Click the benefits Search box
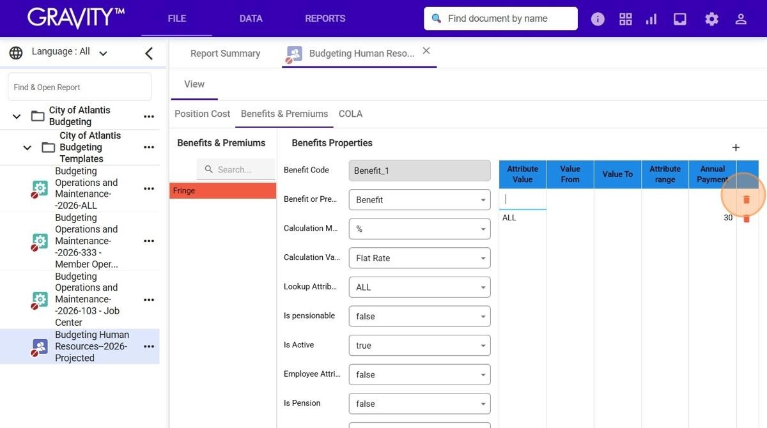The image size is (767, 428). [x=236, y=169]
